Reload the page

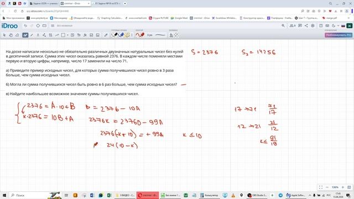(x=15, y=11)
